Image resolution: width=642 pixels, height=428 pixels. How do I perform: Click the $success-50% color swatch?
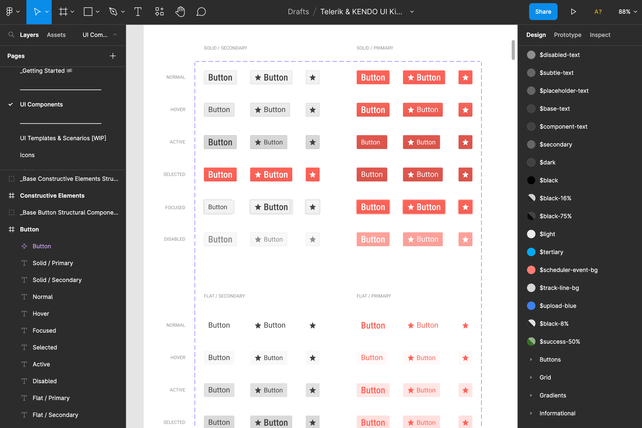(x=531, y=342)
